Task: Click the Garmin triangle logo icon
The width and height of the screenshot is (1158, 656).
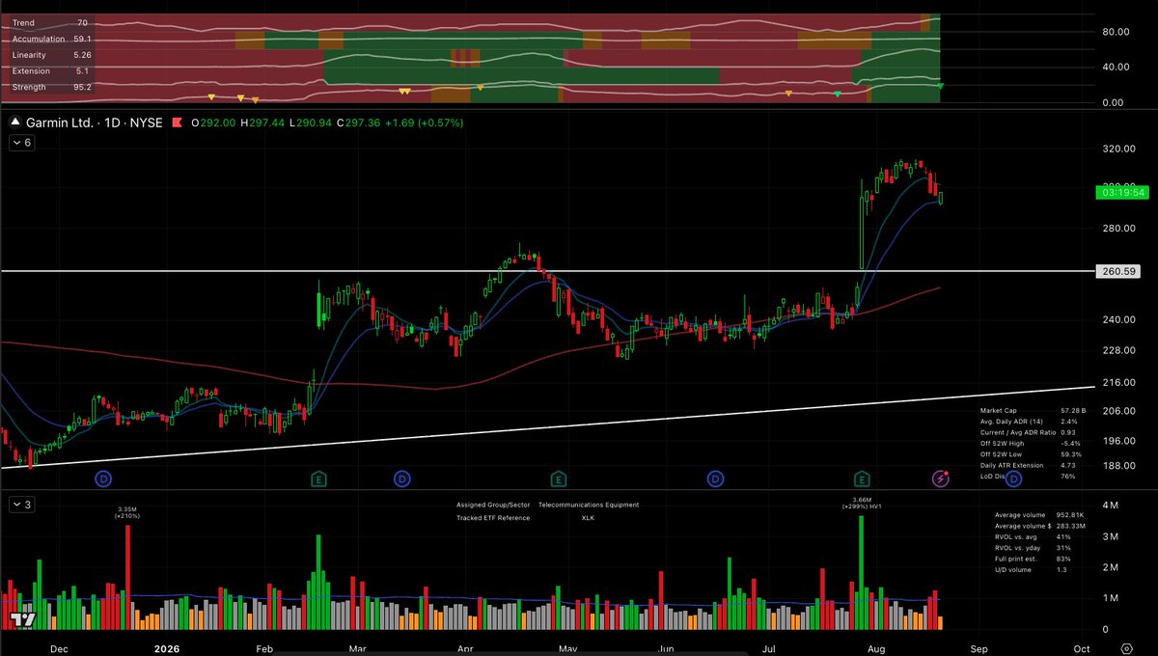Action: click(x=15, y=123)
